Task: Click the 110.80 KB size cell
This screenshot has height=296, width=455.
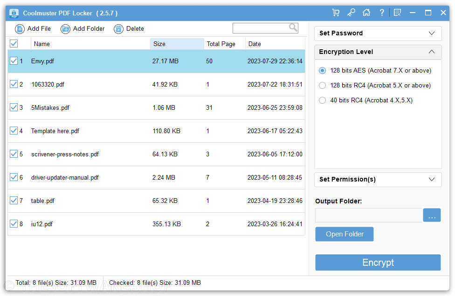Action: pos(166,131)
